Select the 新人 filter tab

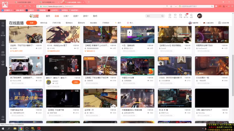tap(130, 23)
